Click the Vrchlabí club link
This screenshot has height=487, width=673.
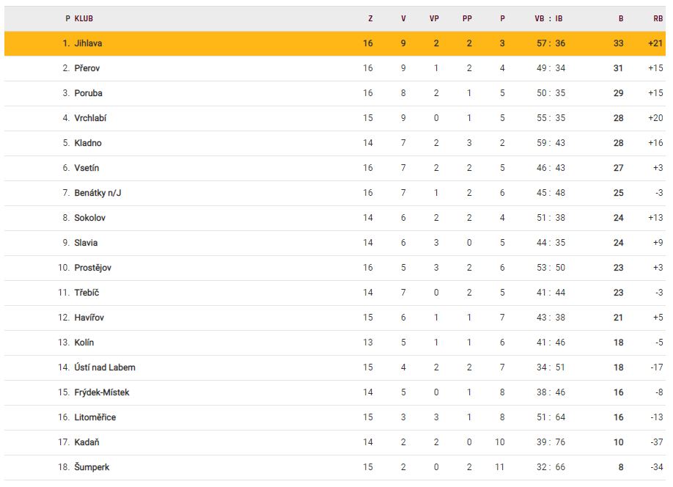coord(90,118)
